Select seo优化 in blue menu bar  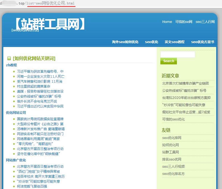click(x=152, y=42)
